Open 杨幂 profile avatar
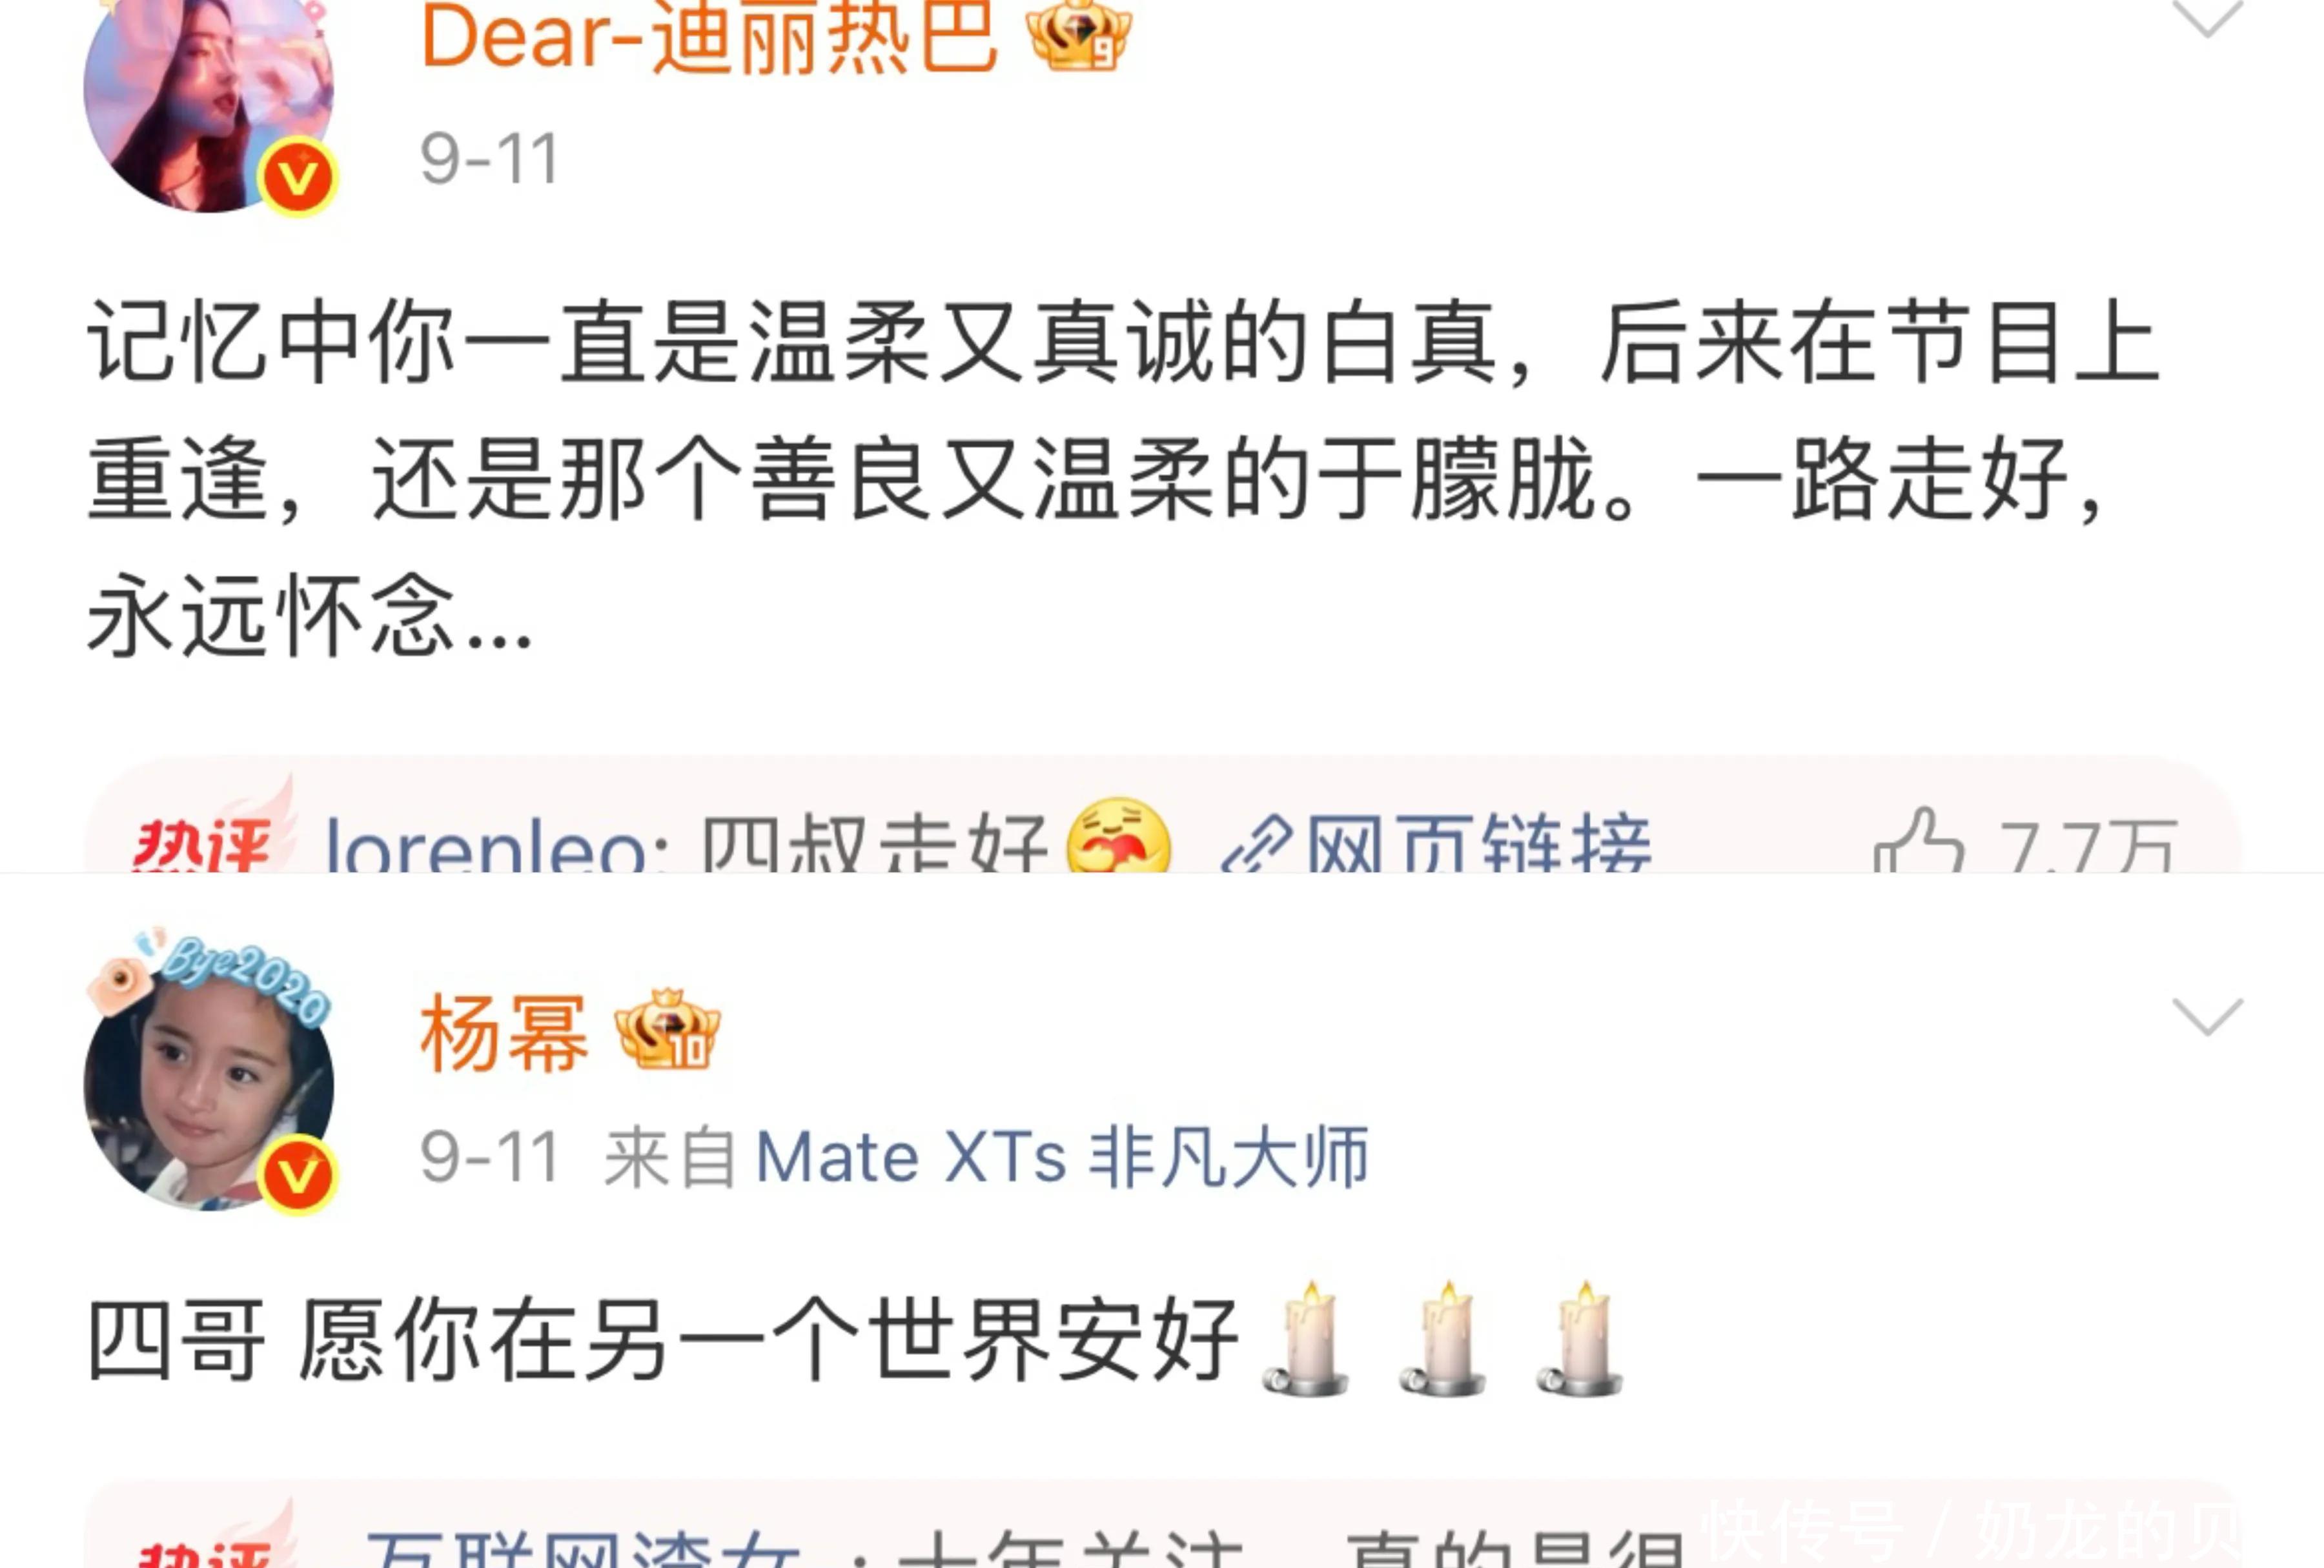2324x1568 pixels. point(208,1083)
